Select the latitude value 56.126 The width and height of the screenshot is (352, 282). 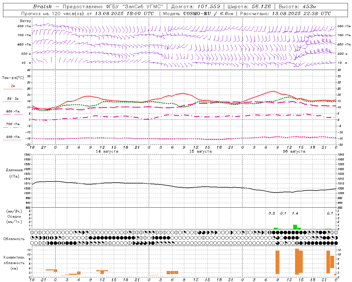coord(261,7)
